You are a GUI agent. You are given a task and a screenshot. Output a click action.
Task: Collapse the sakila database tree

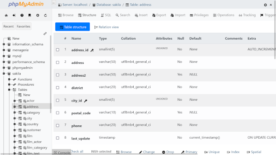coord(4,74)
